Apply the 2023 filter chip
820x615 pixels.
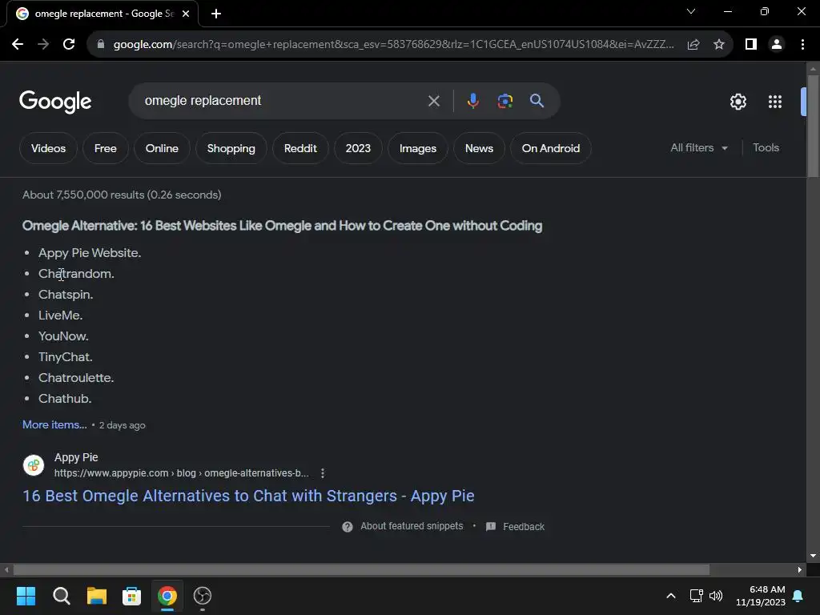pyautogui.click(x=358, y=148)
